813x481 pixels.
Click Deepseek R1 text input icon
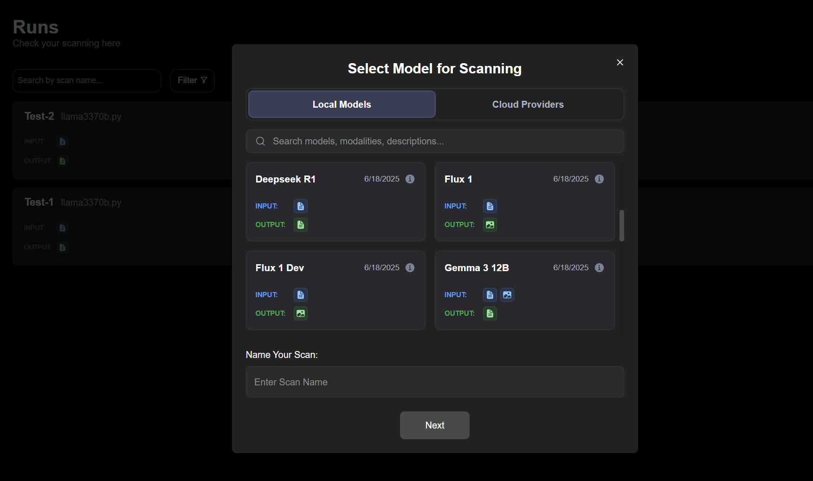[x=301, y=206]
